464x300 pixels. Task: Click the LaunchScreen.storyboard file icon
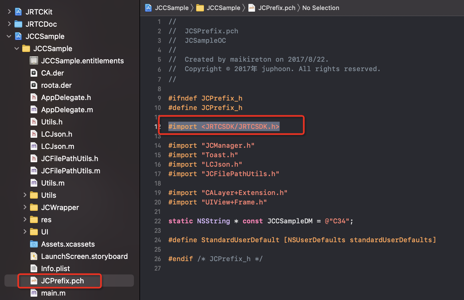34,256
